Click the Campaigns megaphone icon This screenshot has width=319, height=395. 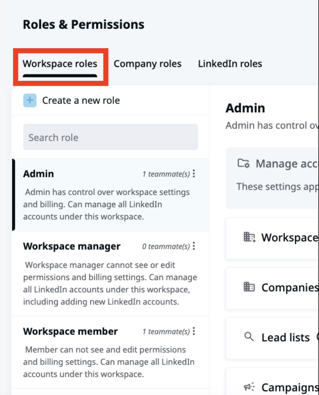(x=249, y=387)
